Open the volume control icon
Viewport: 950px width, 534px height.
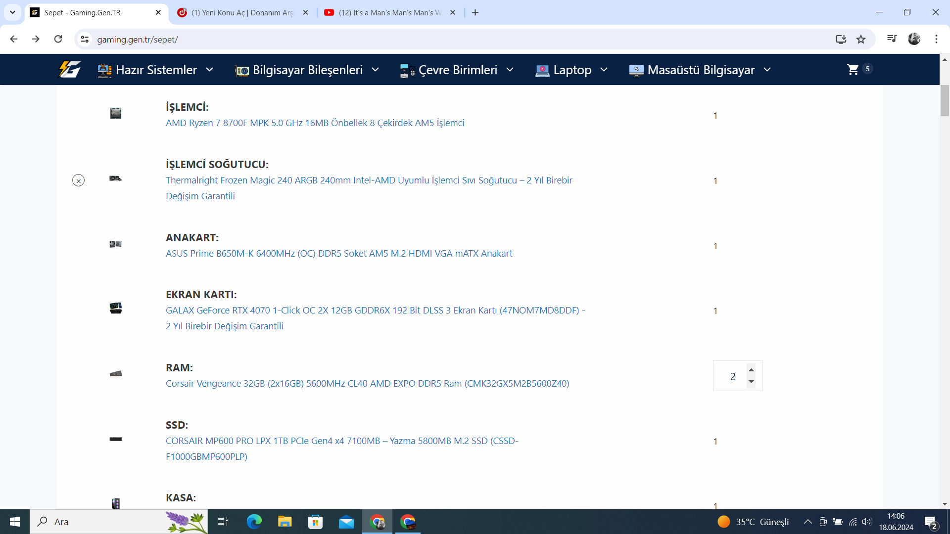click(866, 522)
